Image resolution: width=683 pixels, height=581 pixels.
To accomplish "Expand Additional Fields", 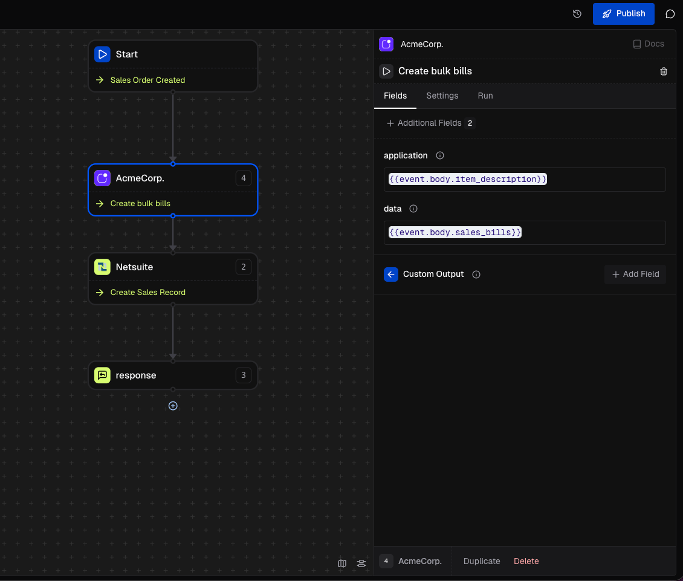I will pyautogui.click(x=424, y=123).
